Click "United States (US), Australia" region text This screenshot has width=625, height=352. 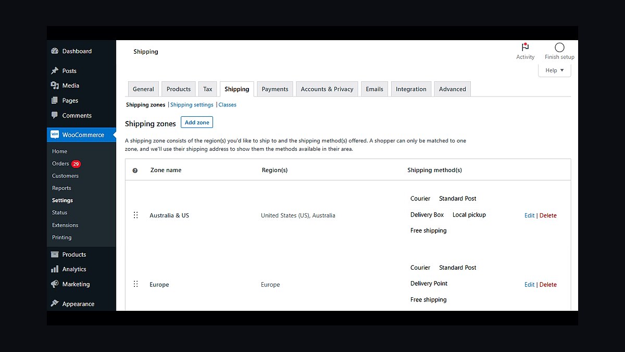point(298,215)
